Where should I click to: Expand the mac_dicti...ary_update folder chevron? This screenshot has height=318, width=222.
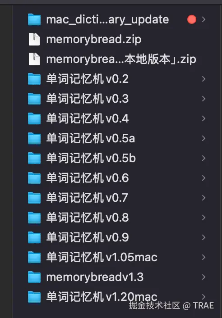[203, 19]
